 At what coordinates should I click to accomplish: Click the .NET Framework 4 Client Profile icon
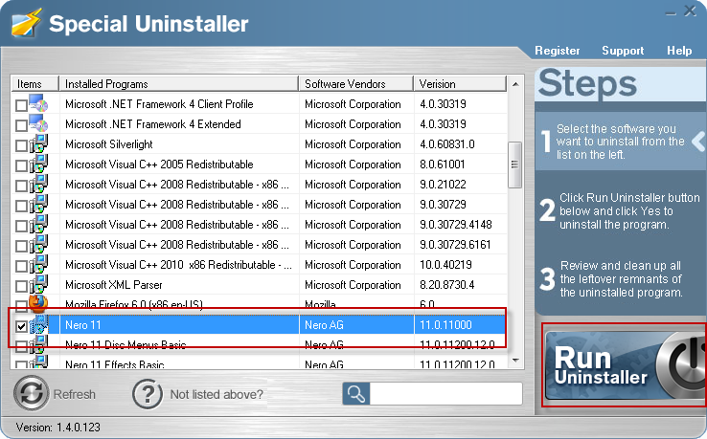(x=38, y=103)
